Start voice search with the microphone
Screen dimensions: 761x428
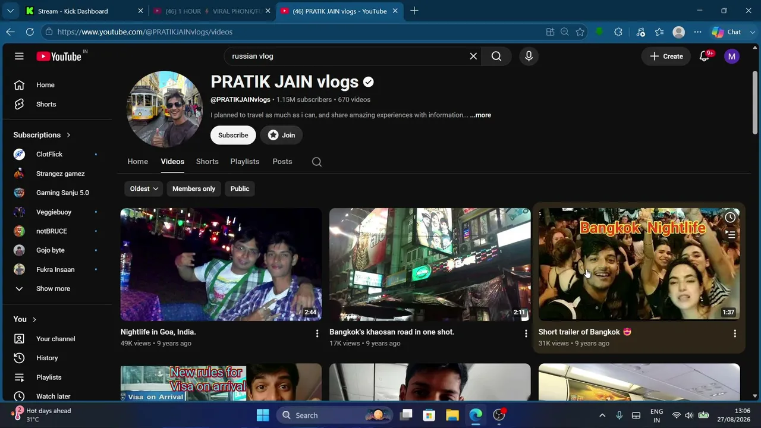click(x=529, y=56)
